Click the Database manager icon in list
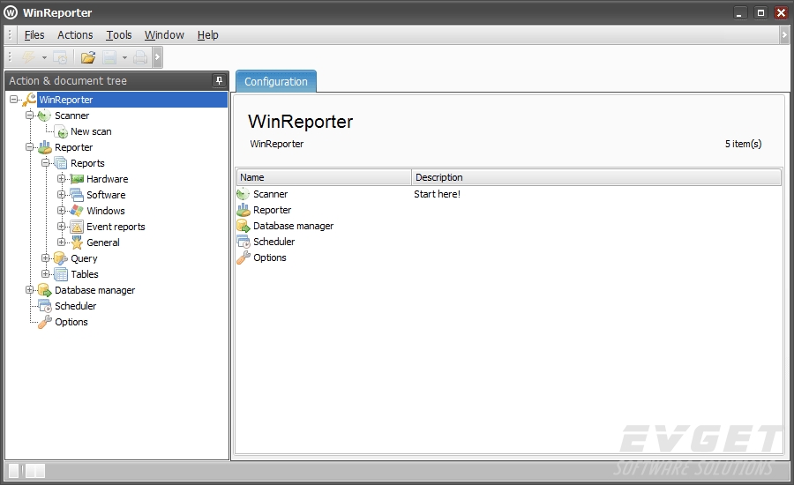 (x=243, y=226)
